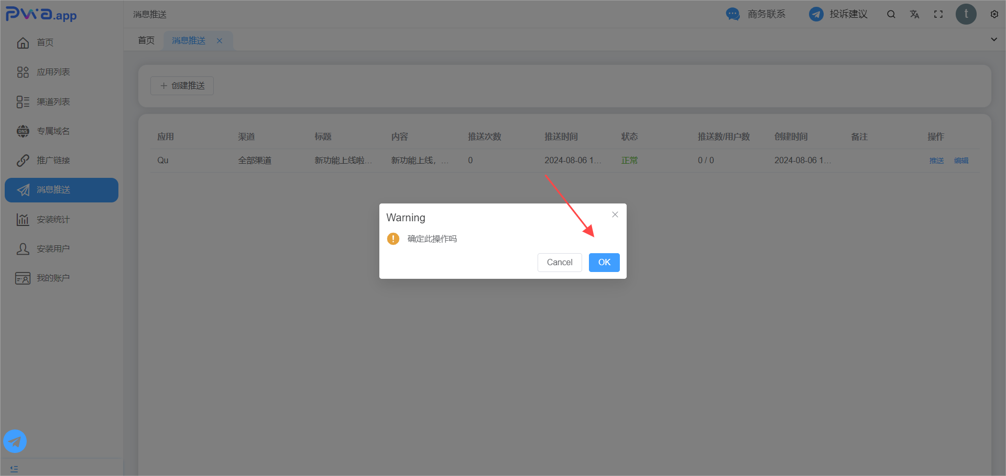This screenshot has width=1006, height=476.
Task: Open the settings gear icon
Action: coord(994,14)
